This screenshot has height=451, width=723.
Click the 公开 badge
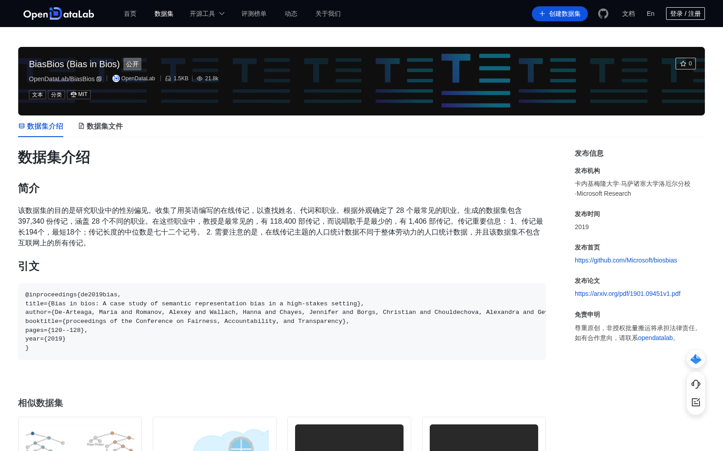[x=132, y=64]
